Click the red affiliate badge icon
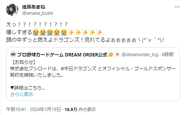The image size is (184, 115). pyautogui.click(x=117, y=54)
